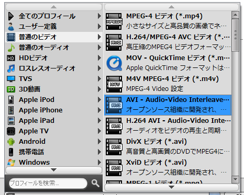Click the category list scroll-down button

pyautogui.click(x=54, y=170)
